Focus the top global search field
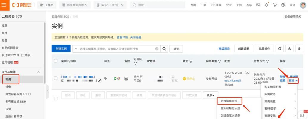Viewport: 308px width, 119px height. pyautogui.click(x=157, y=5)
